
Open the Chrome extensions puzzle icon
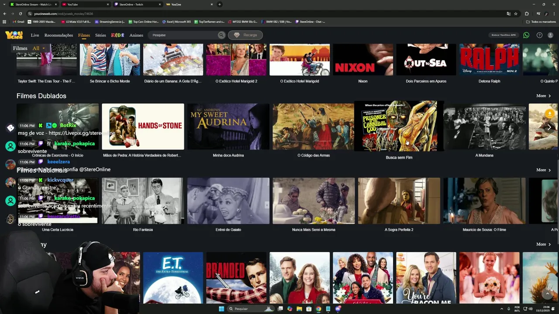[x=527, y=14]
